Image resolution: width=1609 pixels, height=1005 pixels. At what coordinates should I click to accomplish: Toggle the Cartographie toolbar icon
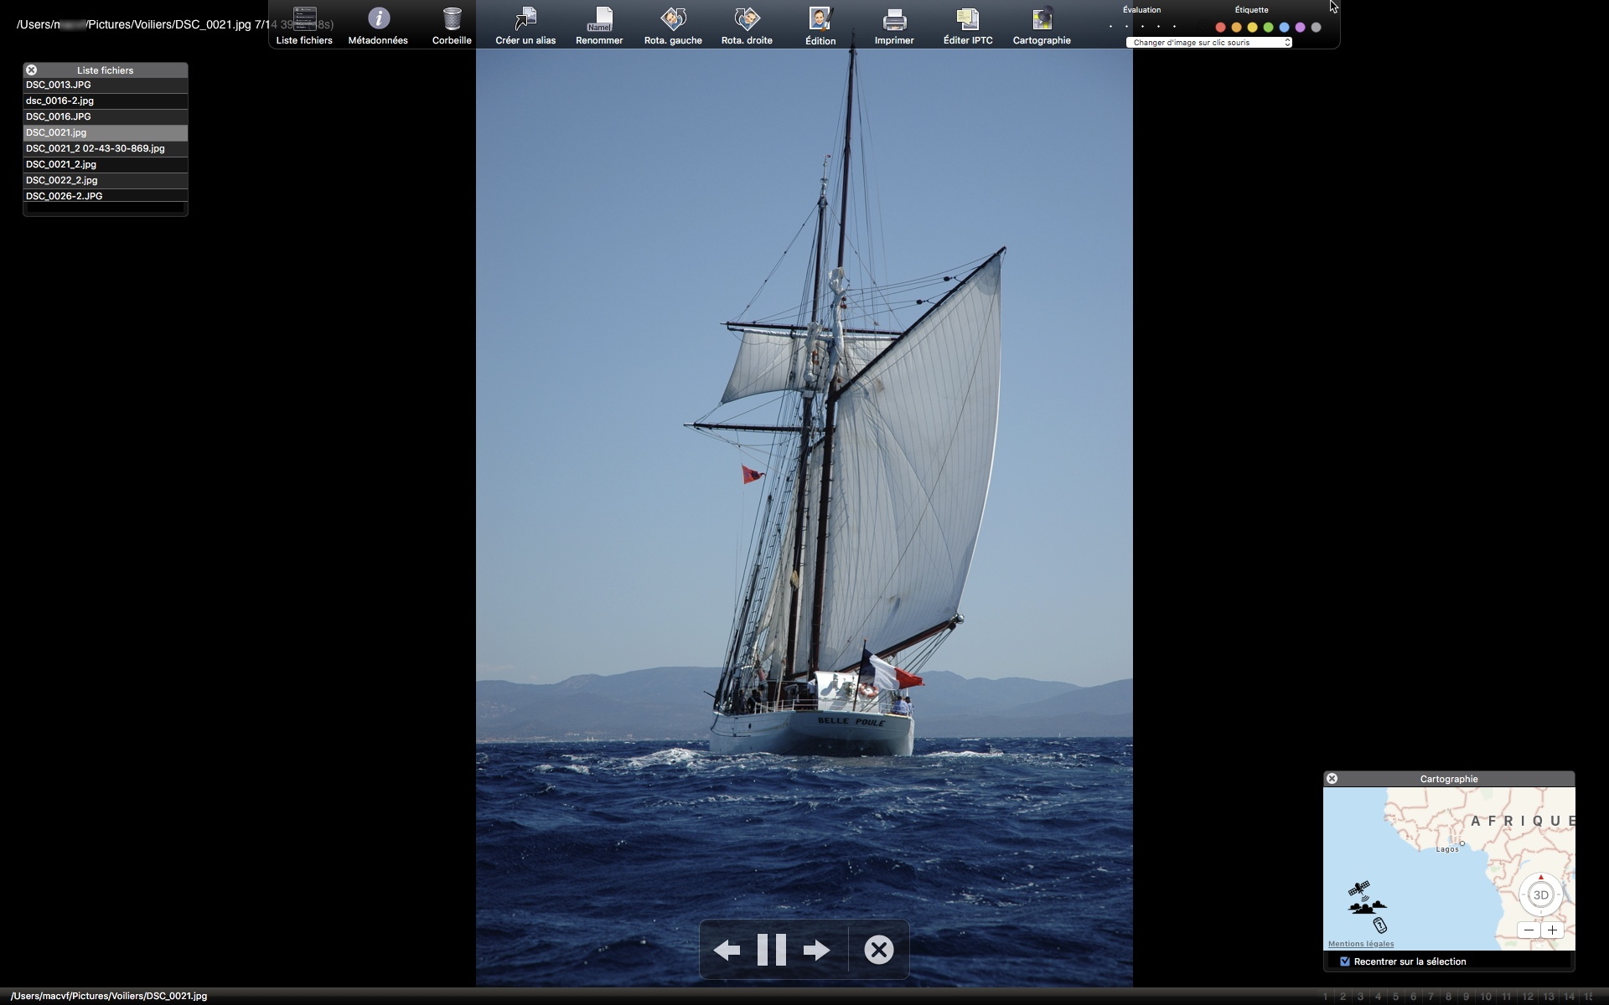click(1042, 18)
